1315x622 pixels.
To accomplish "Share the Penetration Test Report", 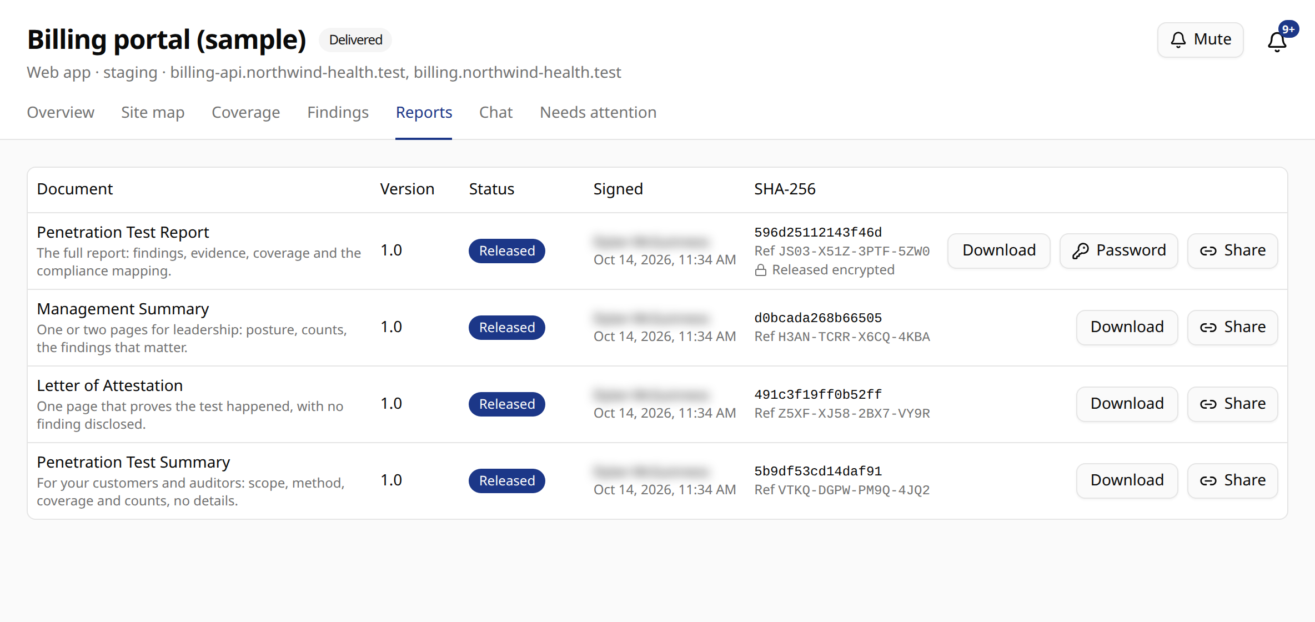I will click(x=1233, y=250).
